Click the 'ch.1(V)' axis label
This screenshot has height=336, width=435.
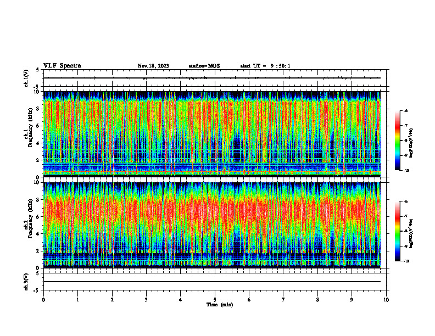pyautogui.click(x=26, y=78)
